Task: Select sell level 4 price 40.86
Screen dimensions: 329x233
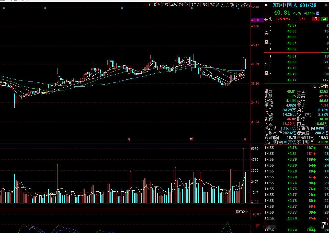Action: tap(292, 31)
